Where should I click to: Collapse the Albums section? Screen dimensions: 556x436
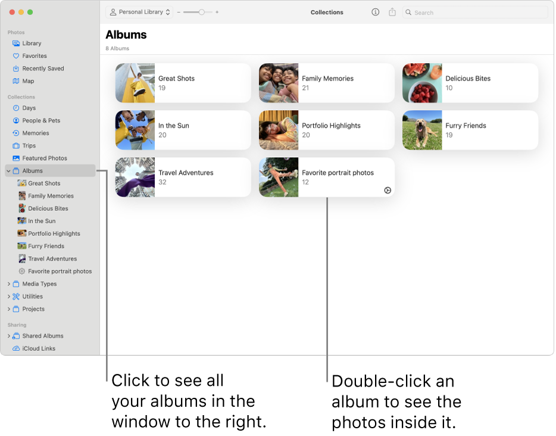[8, 170]
